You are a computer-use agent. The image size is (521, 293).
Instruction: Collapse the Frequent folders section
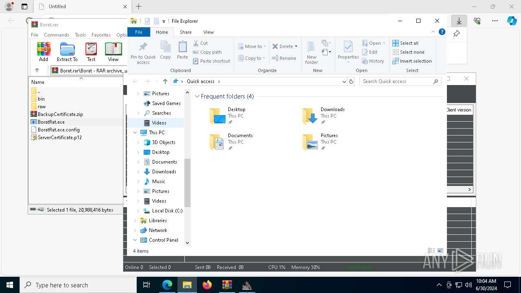pyautogui.click(x=197, y=96)
